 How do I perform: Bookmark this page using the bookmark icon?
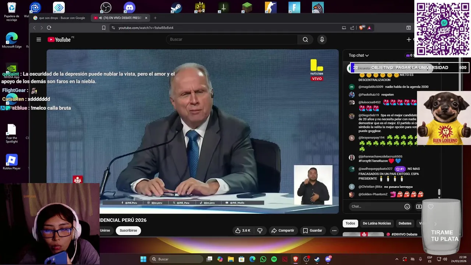coord(104,28)
